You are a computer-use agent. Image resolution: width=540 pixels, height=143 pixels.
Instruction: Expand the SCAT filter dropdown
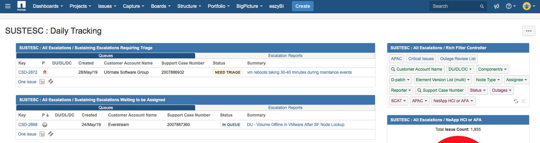(398, 101)
